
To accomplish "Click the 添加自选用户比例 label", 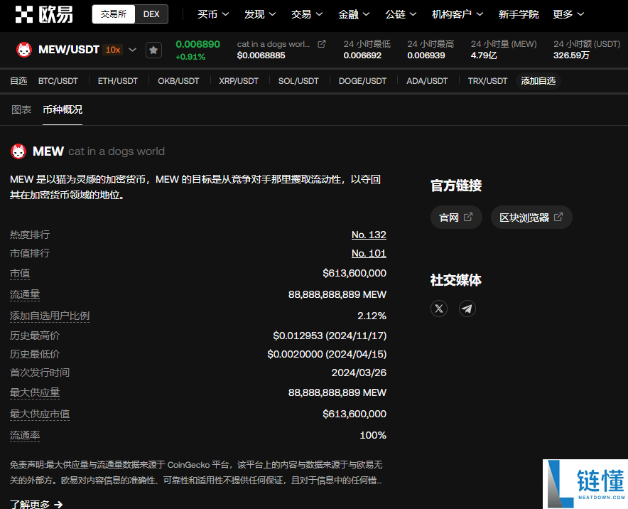I will [x=50, y=316].
